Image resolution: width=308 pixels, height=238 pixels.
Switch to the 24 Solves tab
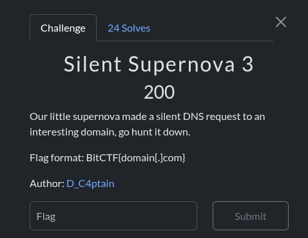click(129, 28)
